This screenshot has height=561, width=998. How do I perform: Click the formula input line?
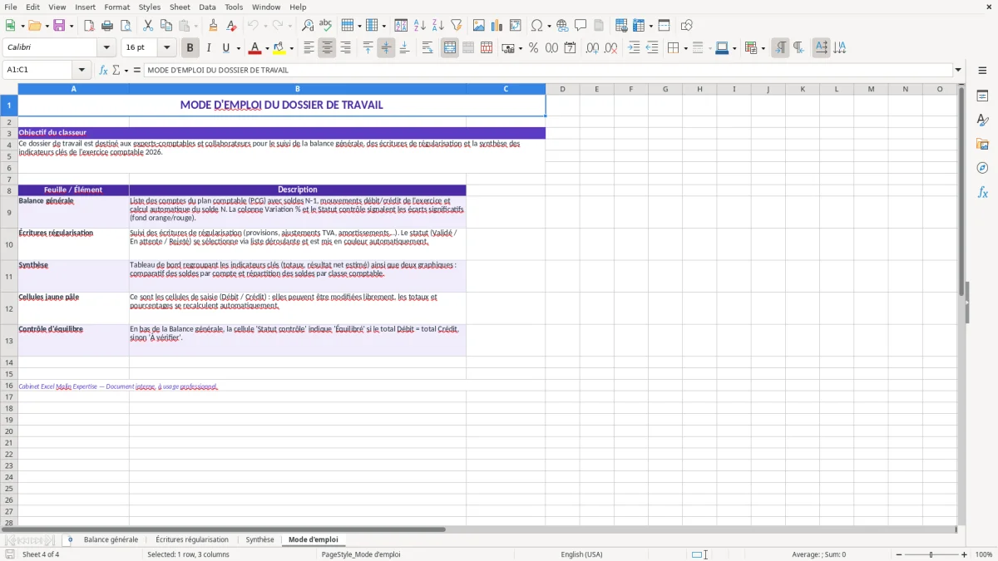547,70
